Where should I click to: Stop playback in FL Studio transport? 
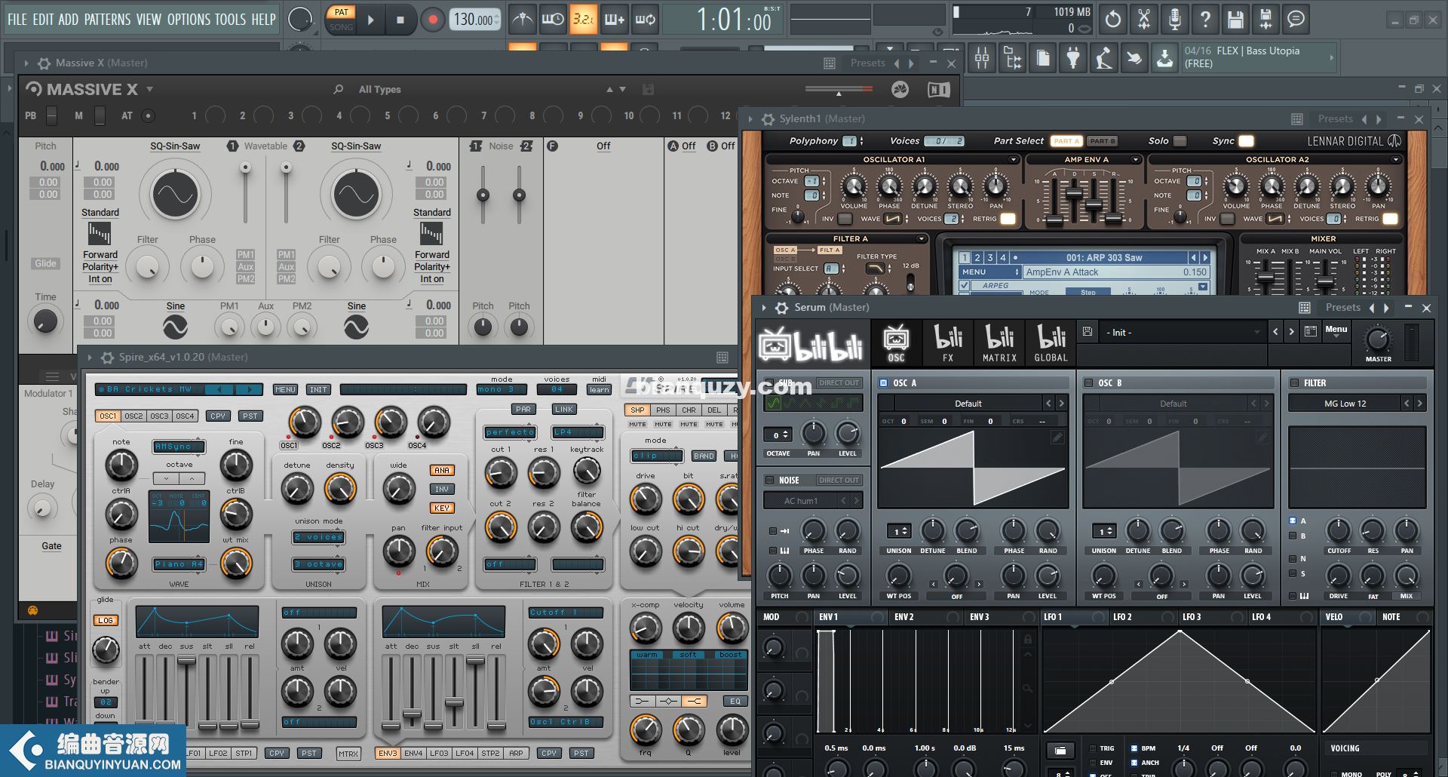(400, 20)
